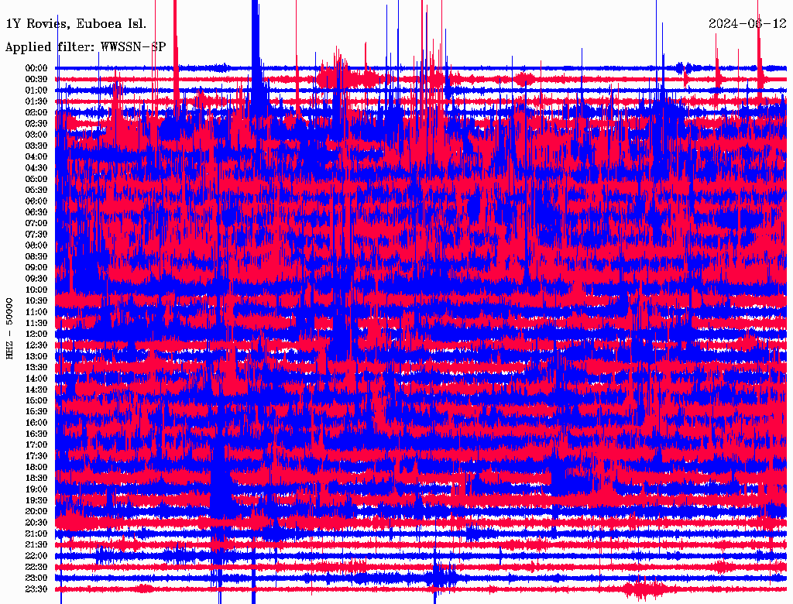Select the 19:00 time row label
This screenshot has width=793, height=604.
tap(36, 489)
